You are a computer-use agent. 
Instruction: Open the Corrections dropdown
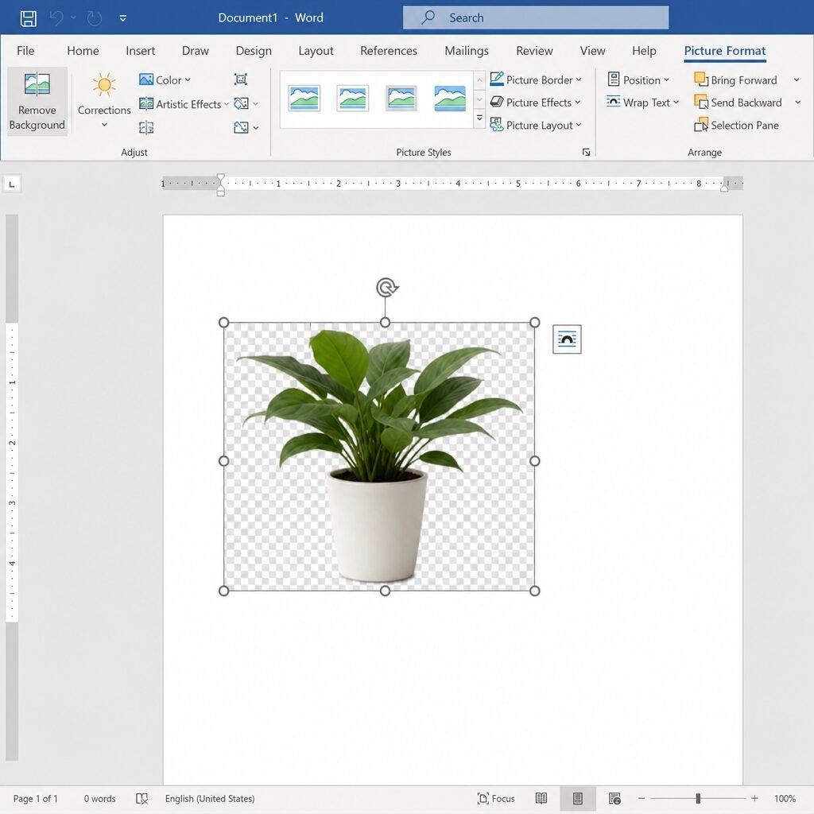(x=104, y=101)
